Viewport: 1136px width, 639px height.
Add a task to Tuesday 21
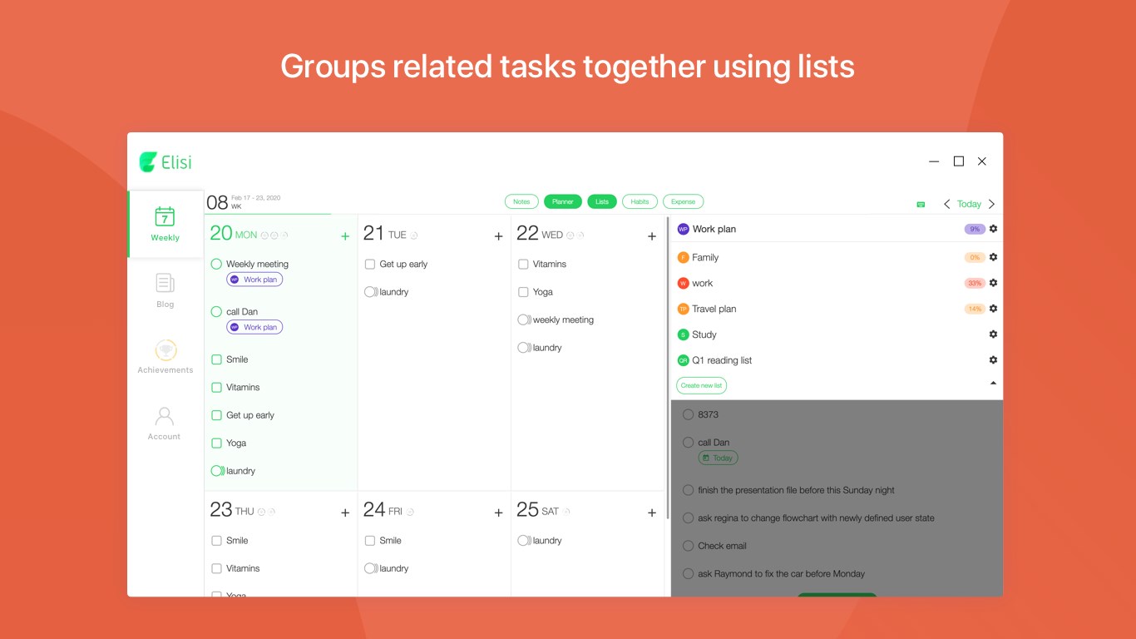[498, 236]
